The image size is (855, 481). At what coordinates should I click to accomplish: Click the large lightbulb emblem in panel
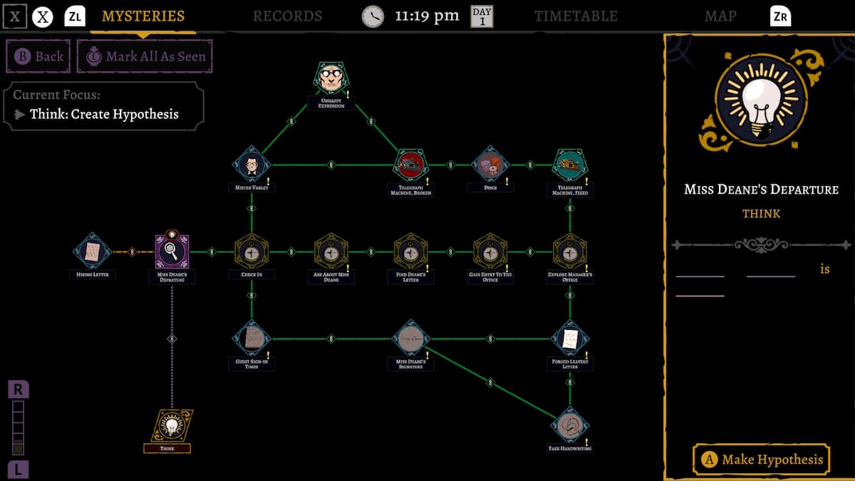tap(761, 99)
